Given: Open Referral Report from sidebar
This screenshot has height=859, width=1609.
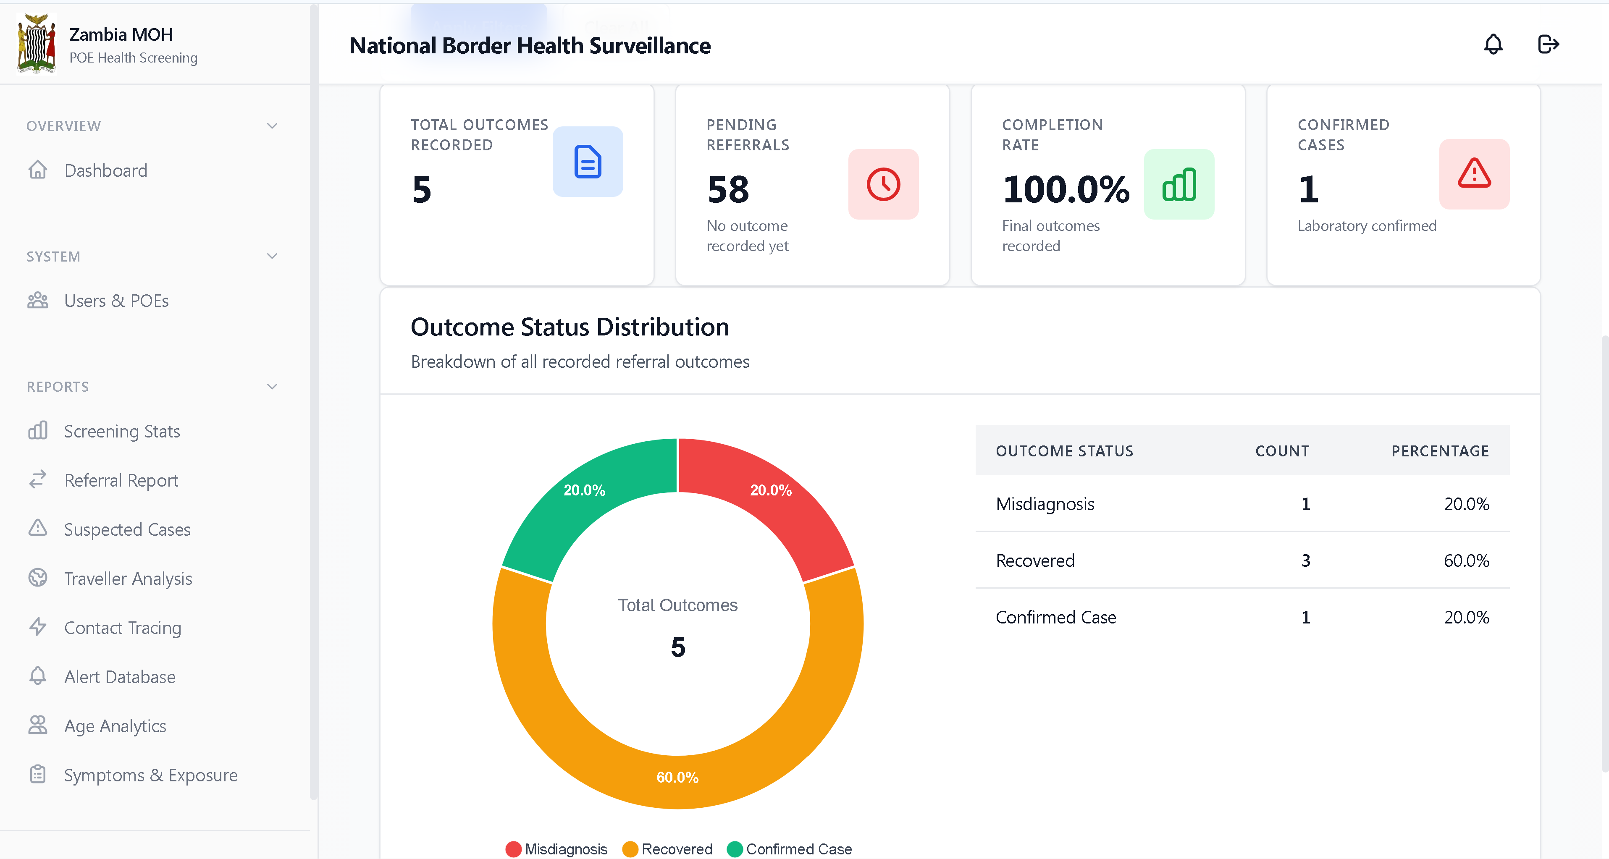Looking at the screenshot, I should [x=121, y=480].
